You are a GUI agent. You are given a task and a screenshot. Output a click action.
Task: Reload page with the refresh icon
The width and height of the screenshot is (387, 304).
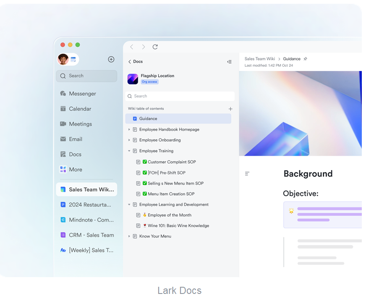[155, 47]
